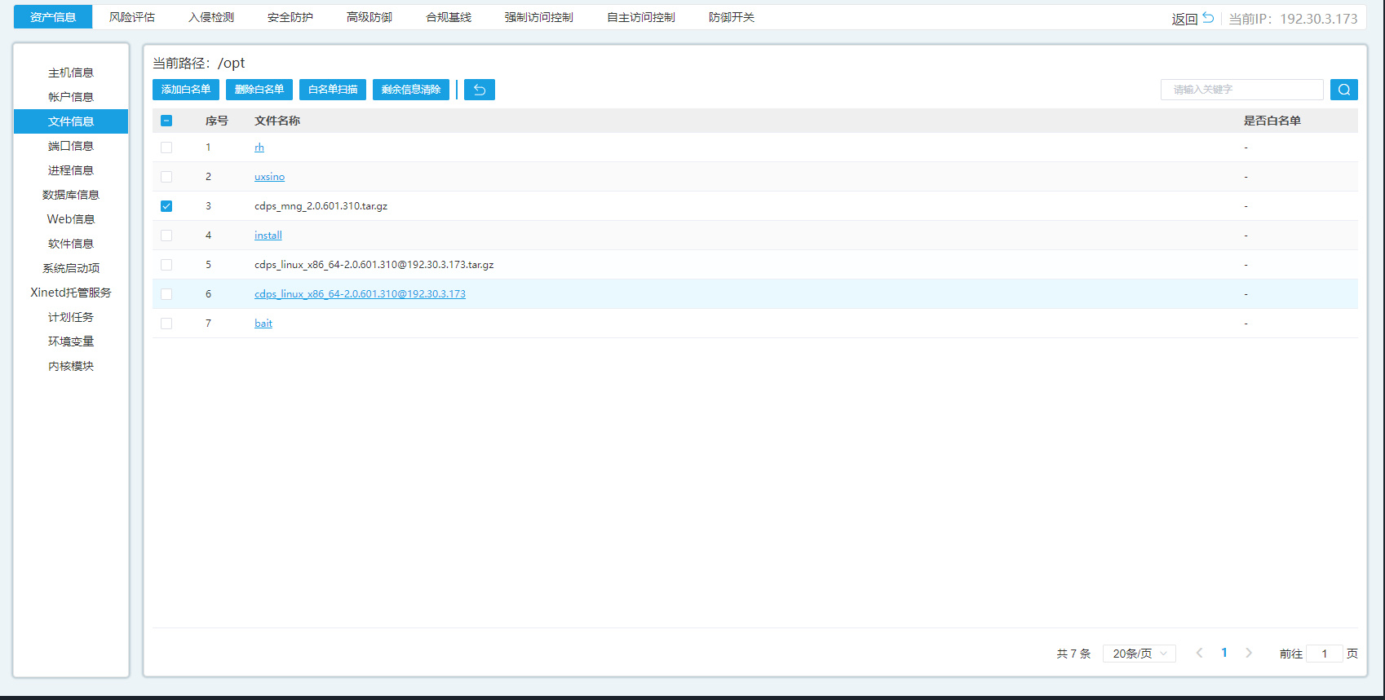The width and height of the screenshot is (1385, 700).
Task: Click the page number jump field
Action: pyautogui.click(x=1324, y=654)
